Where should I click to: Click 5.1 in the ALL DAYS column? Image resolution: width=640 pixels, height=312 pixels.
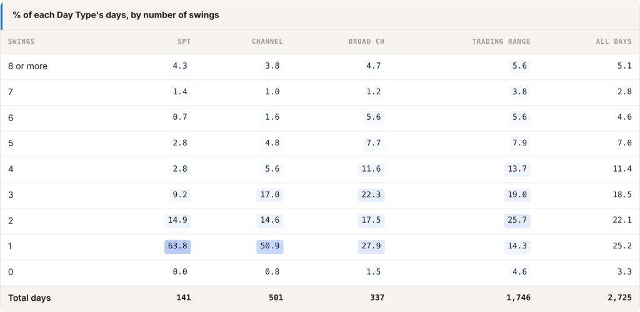(x=624, y=66)
